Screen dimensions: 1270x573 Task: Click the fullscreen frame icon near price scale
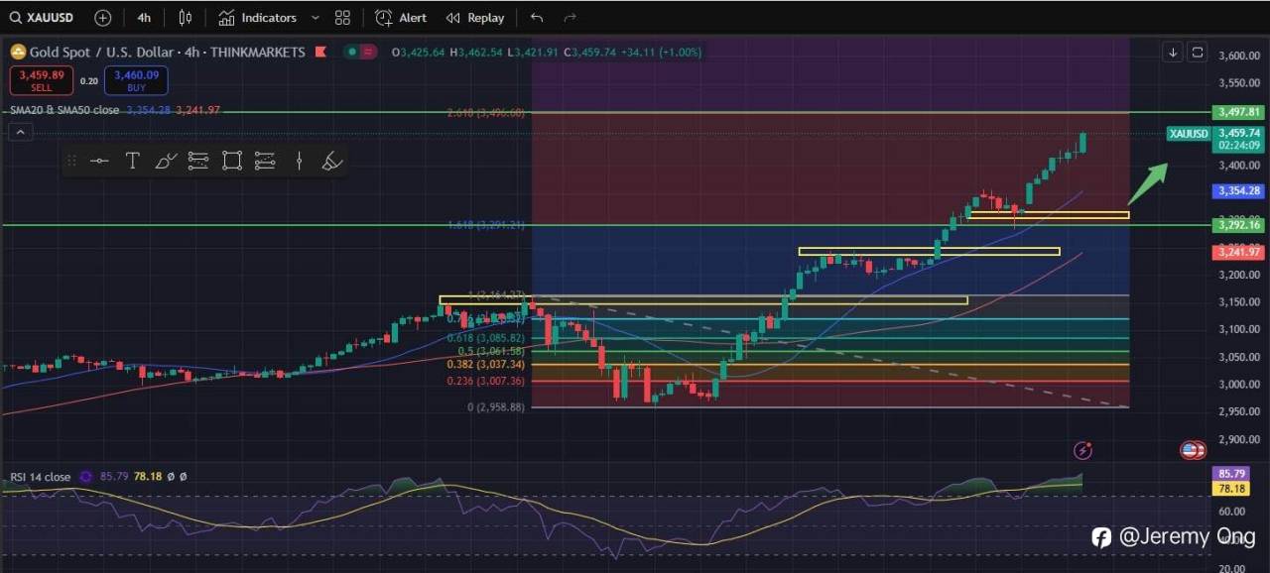pos(1198,53)
